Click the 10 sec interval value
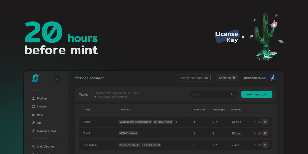308x154 pixels. click(x=236, y=122)
